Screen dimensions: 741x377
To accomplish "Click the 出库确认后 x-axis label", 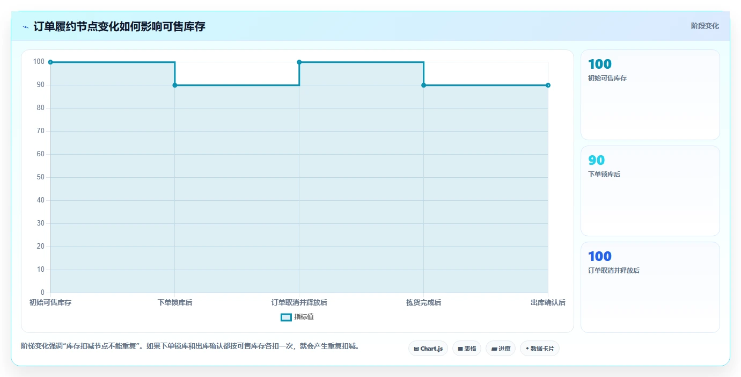I will pyautogui.click(x=548, y=302).
